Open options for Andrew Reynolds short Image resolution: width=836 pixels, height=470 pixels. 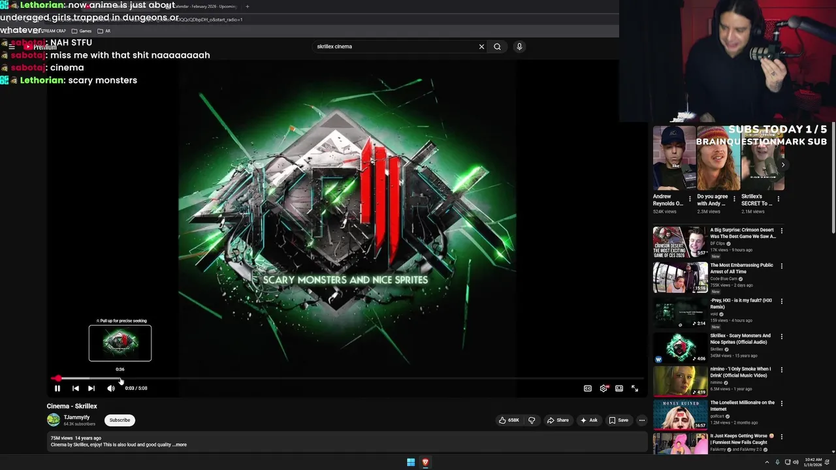tap(690, 198)
